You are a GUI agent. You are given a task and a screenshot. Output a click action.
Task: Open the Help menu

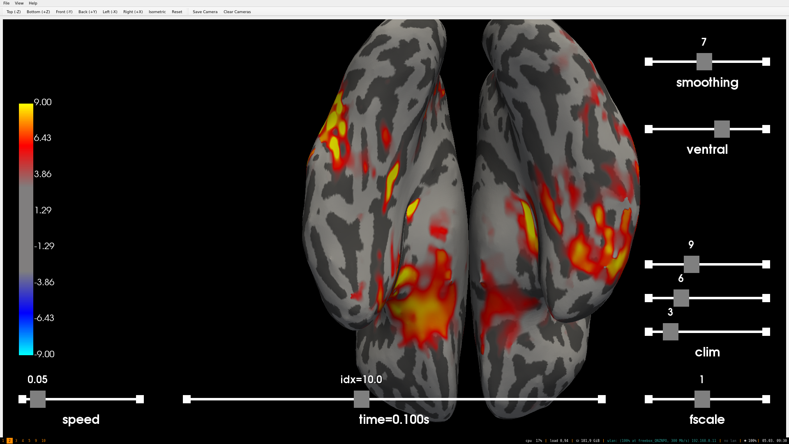tap(33, 3)
